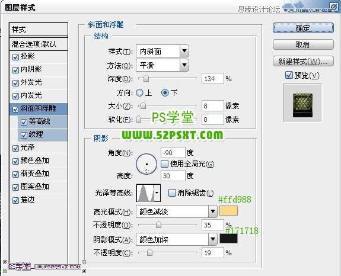Click the 取消 button
The width and height of the screenshot is (341, 276).
tap(303, 45)
